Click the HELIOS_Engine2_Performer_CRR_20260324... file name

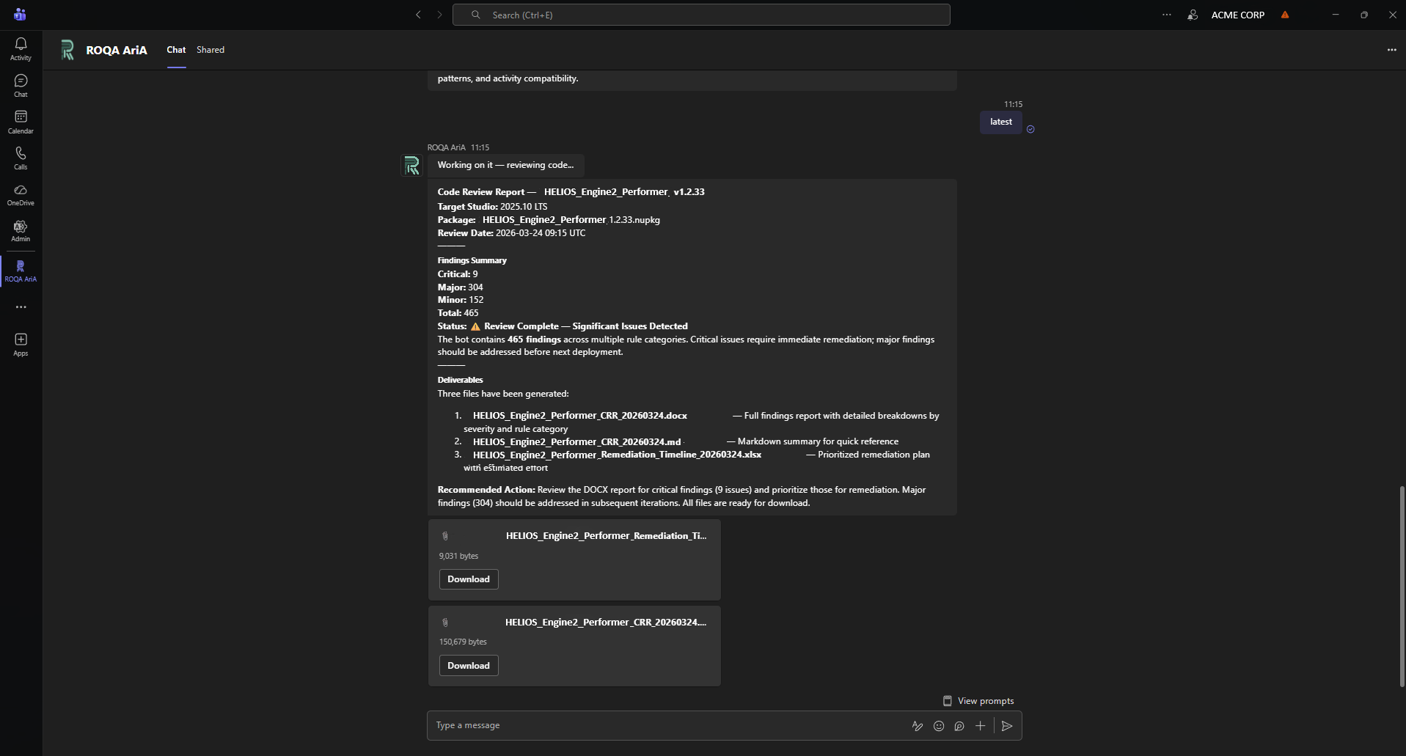pyautogui.click(x=606, y=622)
